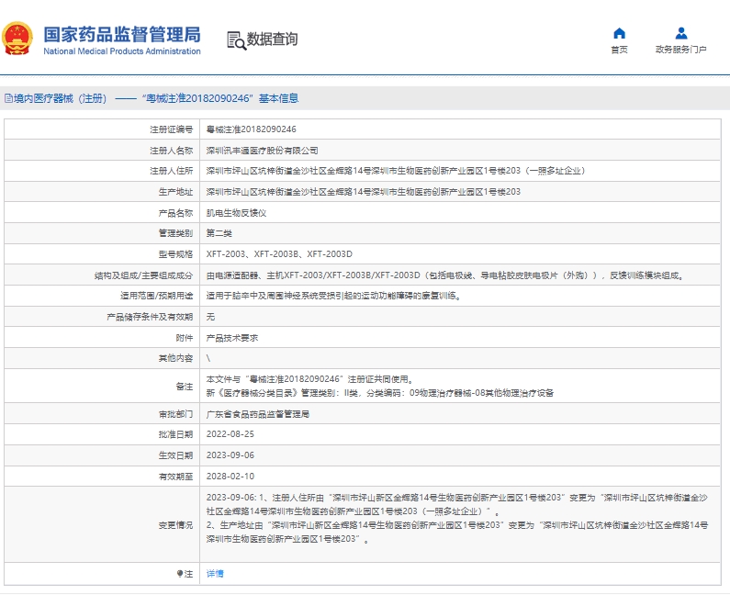730x595 pixels.
Task: Click the 国家药品监督管理局 title
Action: [122, 35]
